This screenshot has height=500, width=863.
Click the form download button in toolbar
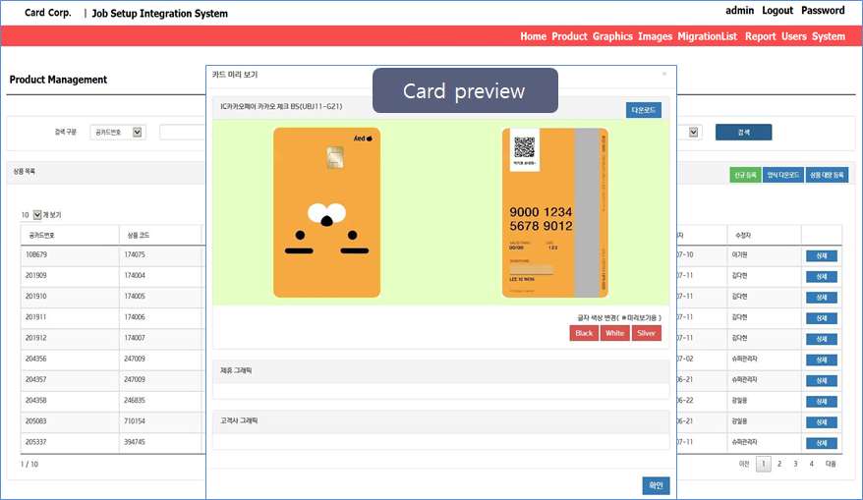(783, 175)
